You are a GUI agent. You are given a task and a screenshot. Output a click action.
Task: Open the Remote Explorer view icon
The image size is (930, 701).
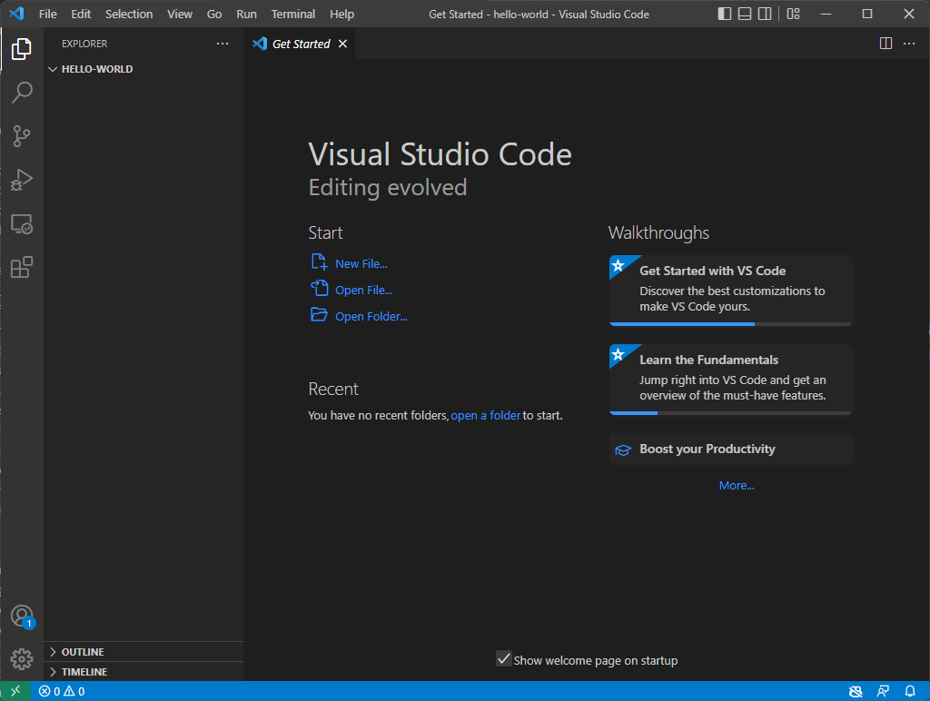tap(22, 223)
